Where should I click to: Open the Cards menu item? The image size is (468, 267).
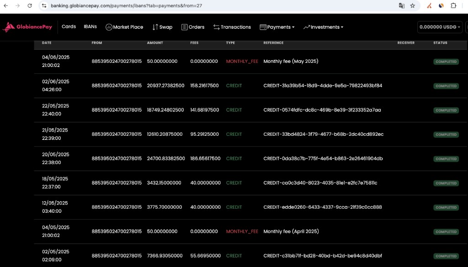click(x=69, y=26)
